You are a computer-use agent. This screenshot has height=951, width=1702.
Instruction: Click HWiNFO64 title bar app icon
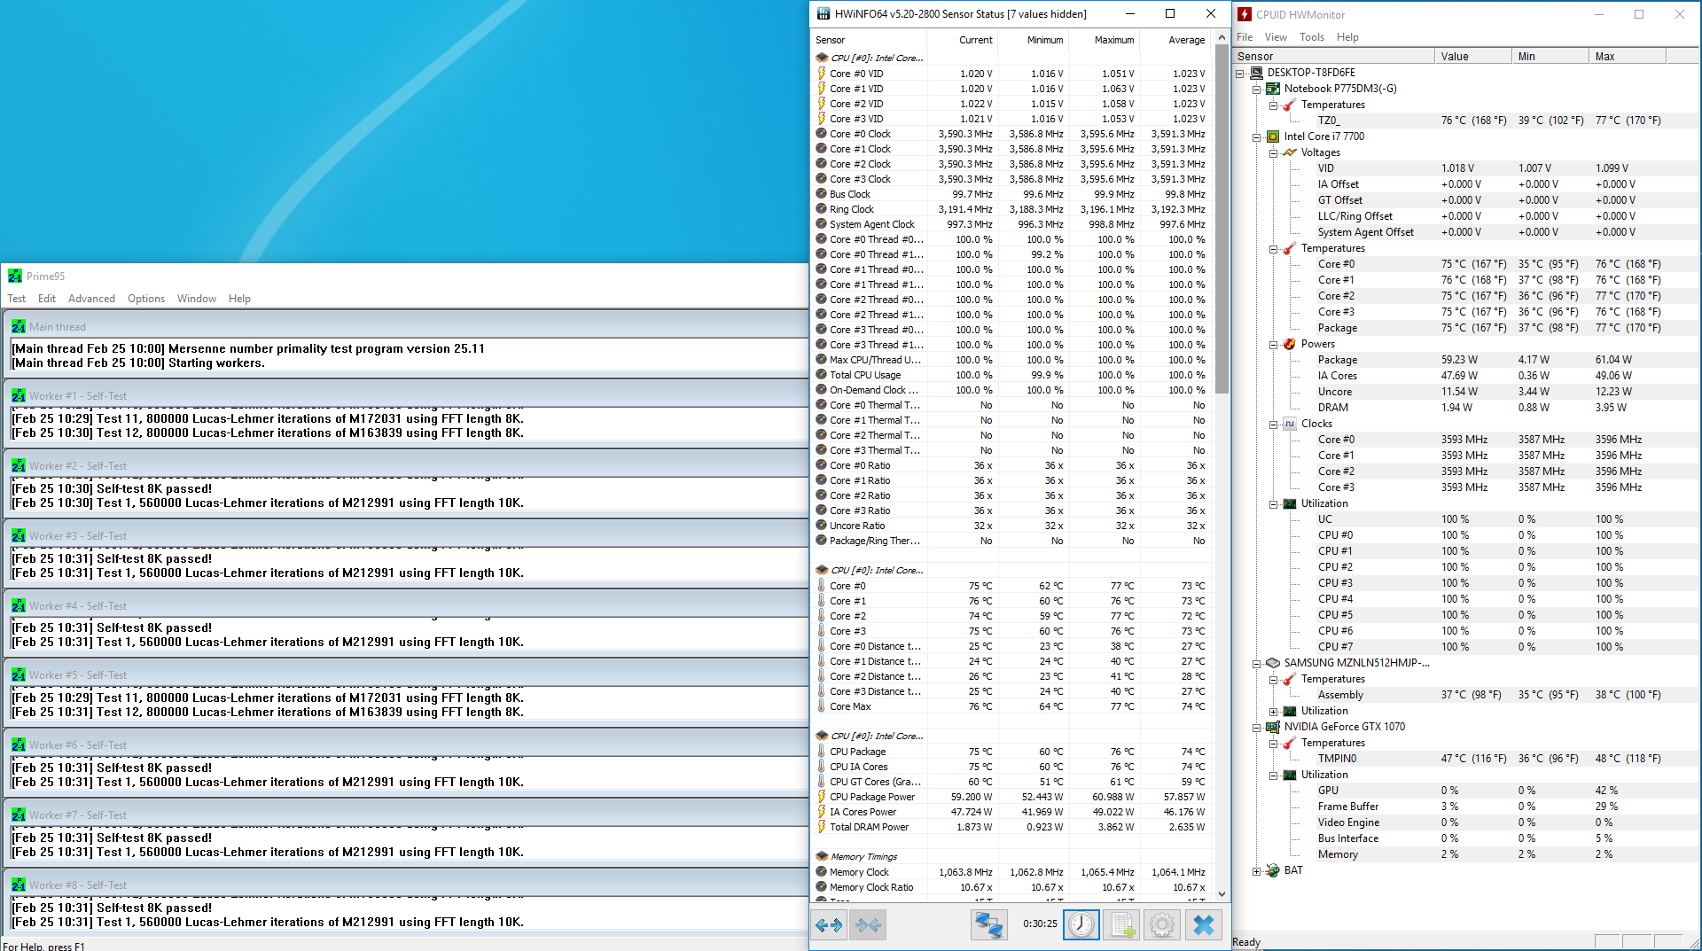pyautogui.click(x=824, y=13)
